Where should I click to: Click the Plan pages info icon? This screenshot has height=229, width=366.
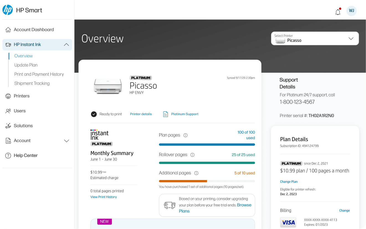[x=186, y=135]
